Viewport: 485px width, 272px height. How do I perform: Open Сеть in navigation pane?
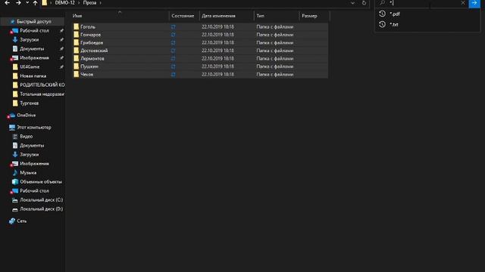tap(22, 221)
